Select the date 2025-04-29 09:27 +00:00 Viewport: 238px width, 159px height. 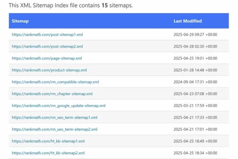(195, 35)
